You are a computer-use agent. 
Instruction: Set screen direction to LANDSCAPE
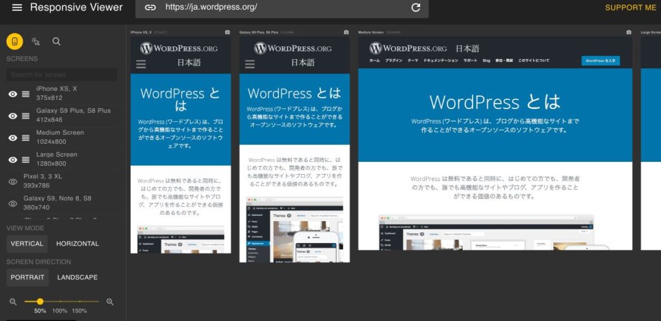tap(77, 277)
